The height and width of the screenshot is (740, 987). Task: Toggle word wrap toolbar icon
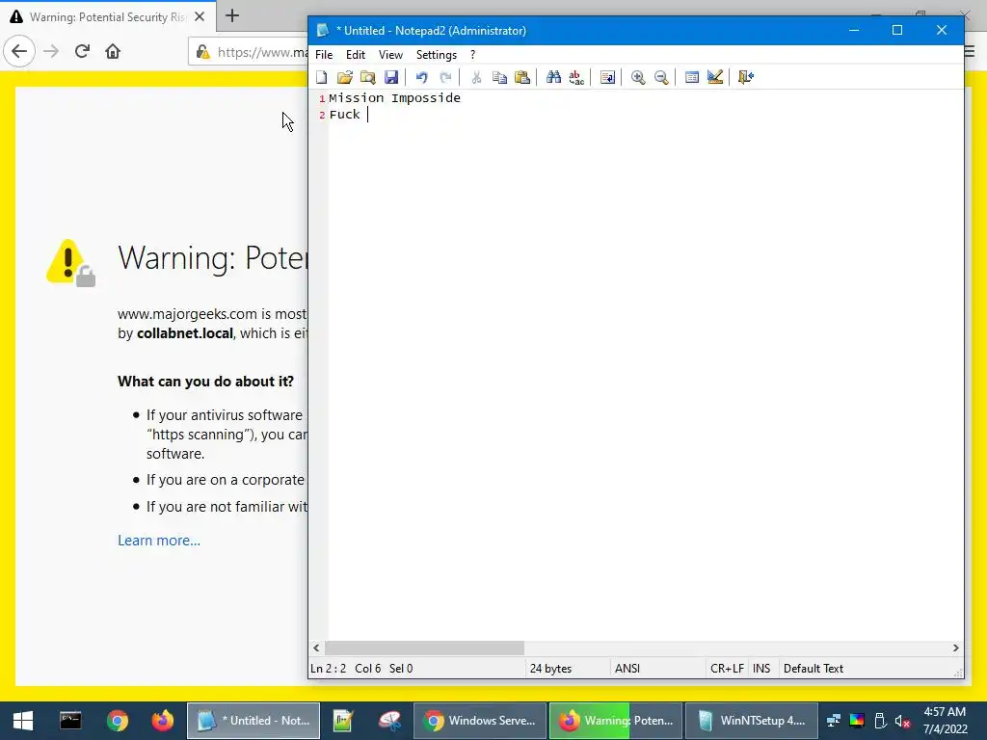(607, 77)
